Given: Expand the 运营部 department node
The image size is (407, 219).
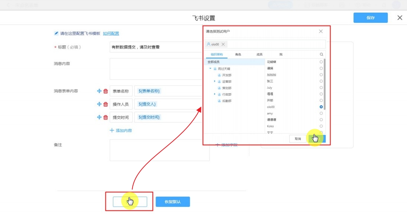Looking at the screenshot, I should pos(215,81).
